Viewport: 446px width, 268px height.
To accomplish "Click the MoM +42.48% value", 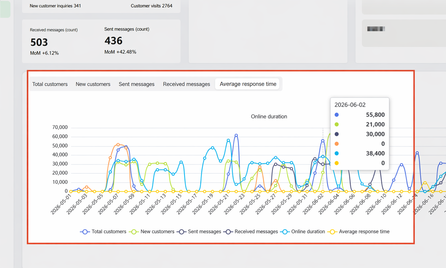I will (x=120, y=52).
